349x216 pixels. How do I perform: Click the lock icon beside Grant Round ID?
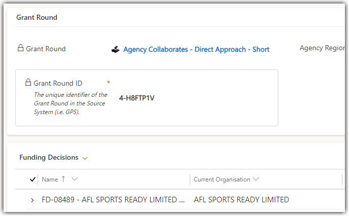coord(28,82)
